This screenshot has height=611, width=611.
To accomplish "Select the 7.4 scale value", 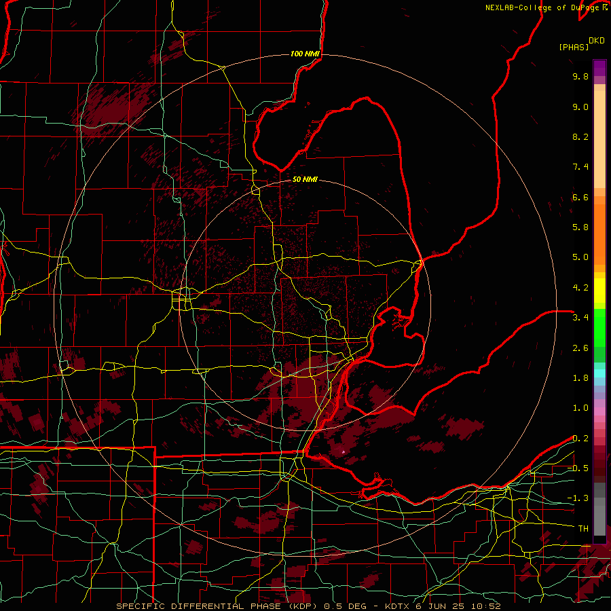I will (x=580, y=167).
